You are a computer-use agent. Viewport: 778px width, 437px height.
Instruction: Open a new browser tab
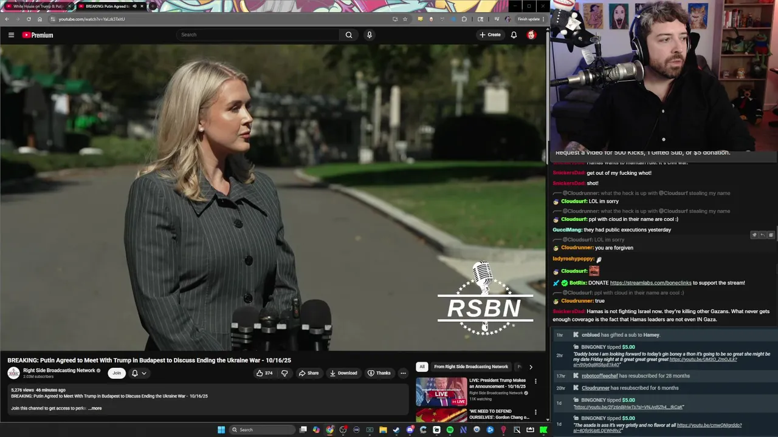pyautogui.click(x=153, y=6)
